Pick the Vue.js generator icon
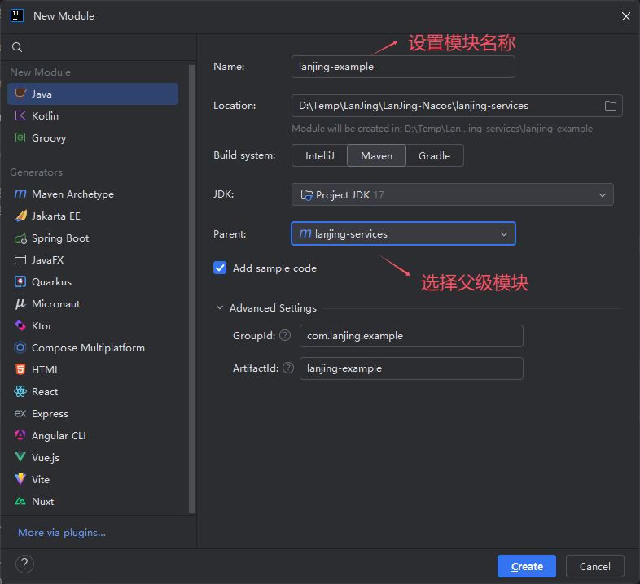This screenshot has width=640, height=584. pos(20,457)
